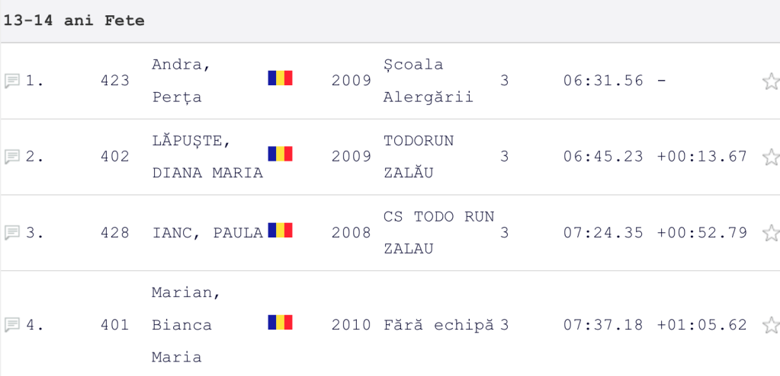
Task: Mark Marian Bianca Maria as favorite
Action: pos(770,325)
